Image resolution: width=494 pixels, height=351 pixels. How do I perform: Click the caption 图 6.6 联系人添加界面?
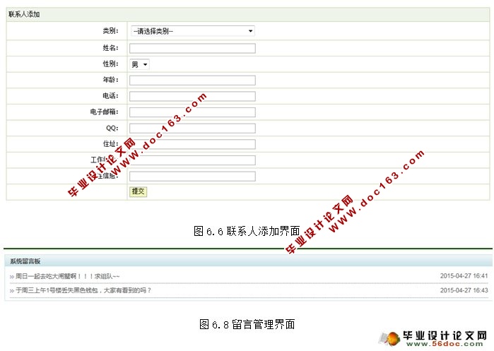coord(247,231)
